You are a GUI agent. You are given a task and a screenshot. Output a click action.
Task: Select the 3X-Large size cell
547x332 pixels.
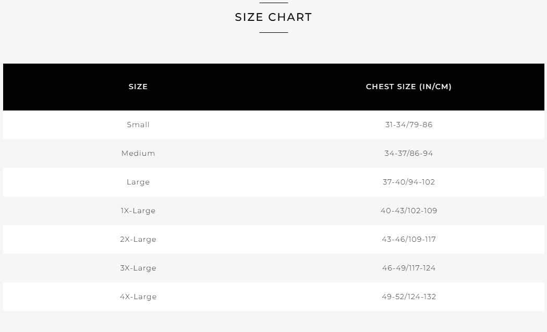pyautogui.click(x=138, y=268)
